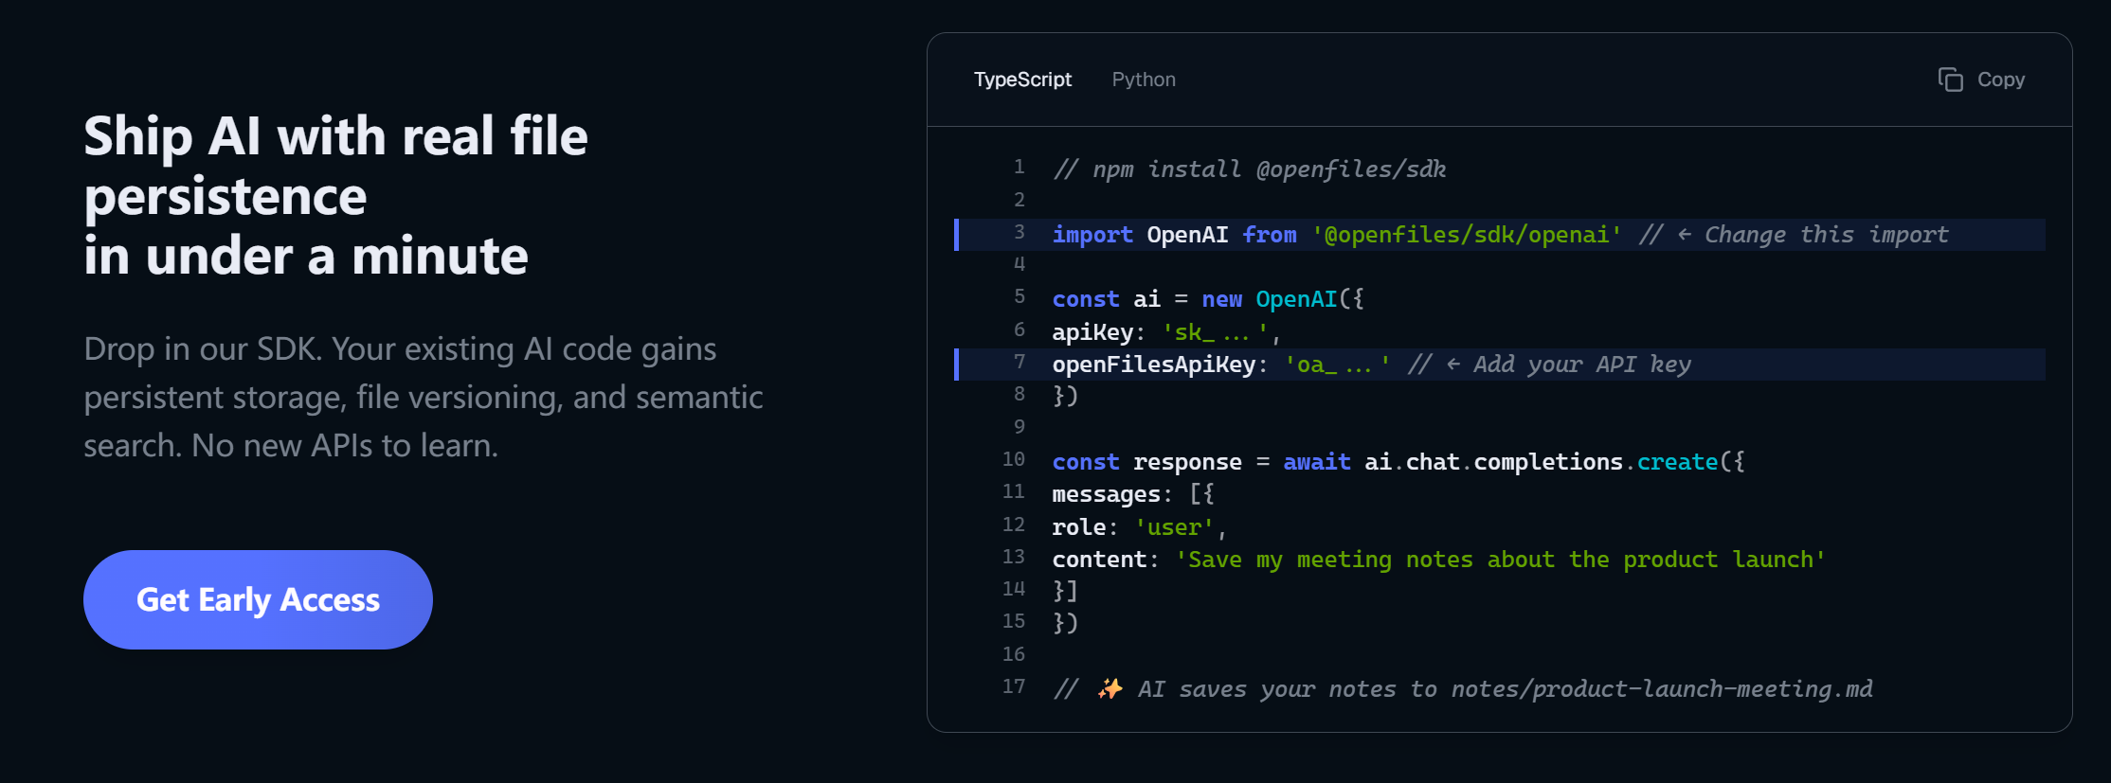Click the openFilesApiKey property name
The width and height of the screenshot is (2111, 783).
[x=1153, y=365]
